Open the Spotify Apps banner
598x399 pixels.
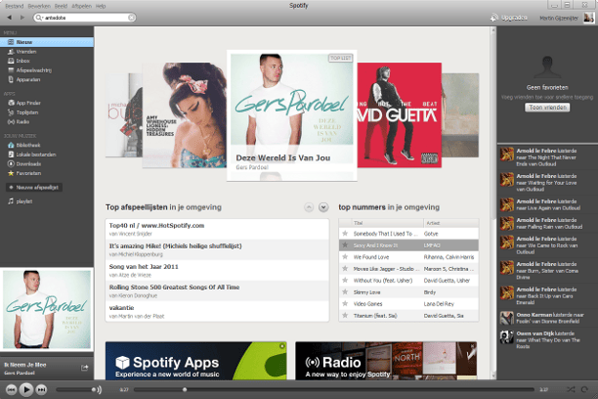tap(196, 361)
